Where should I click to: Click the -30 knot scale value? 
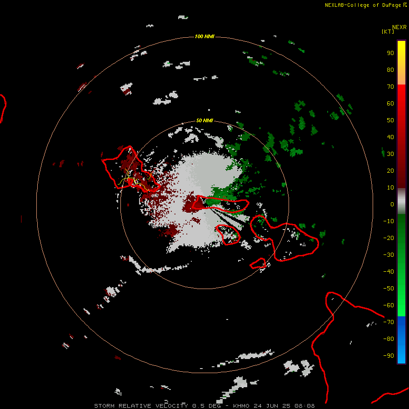[389, 255]
